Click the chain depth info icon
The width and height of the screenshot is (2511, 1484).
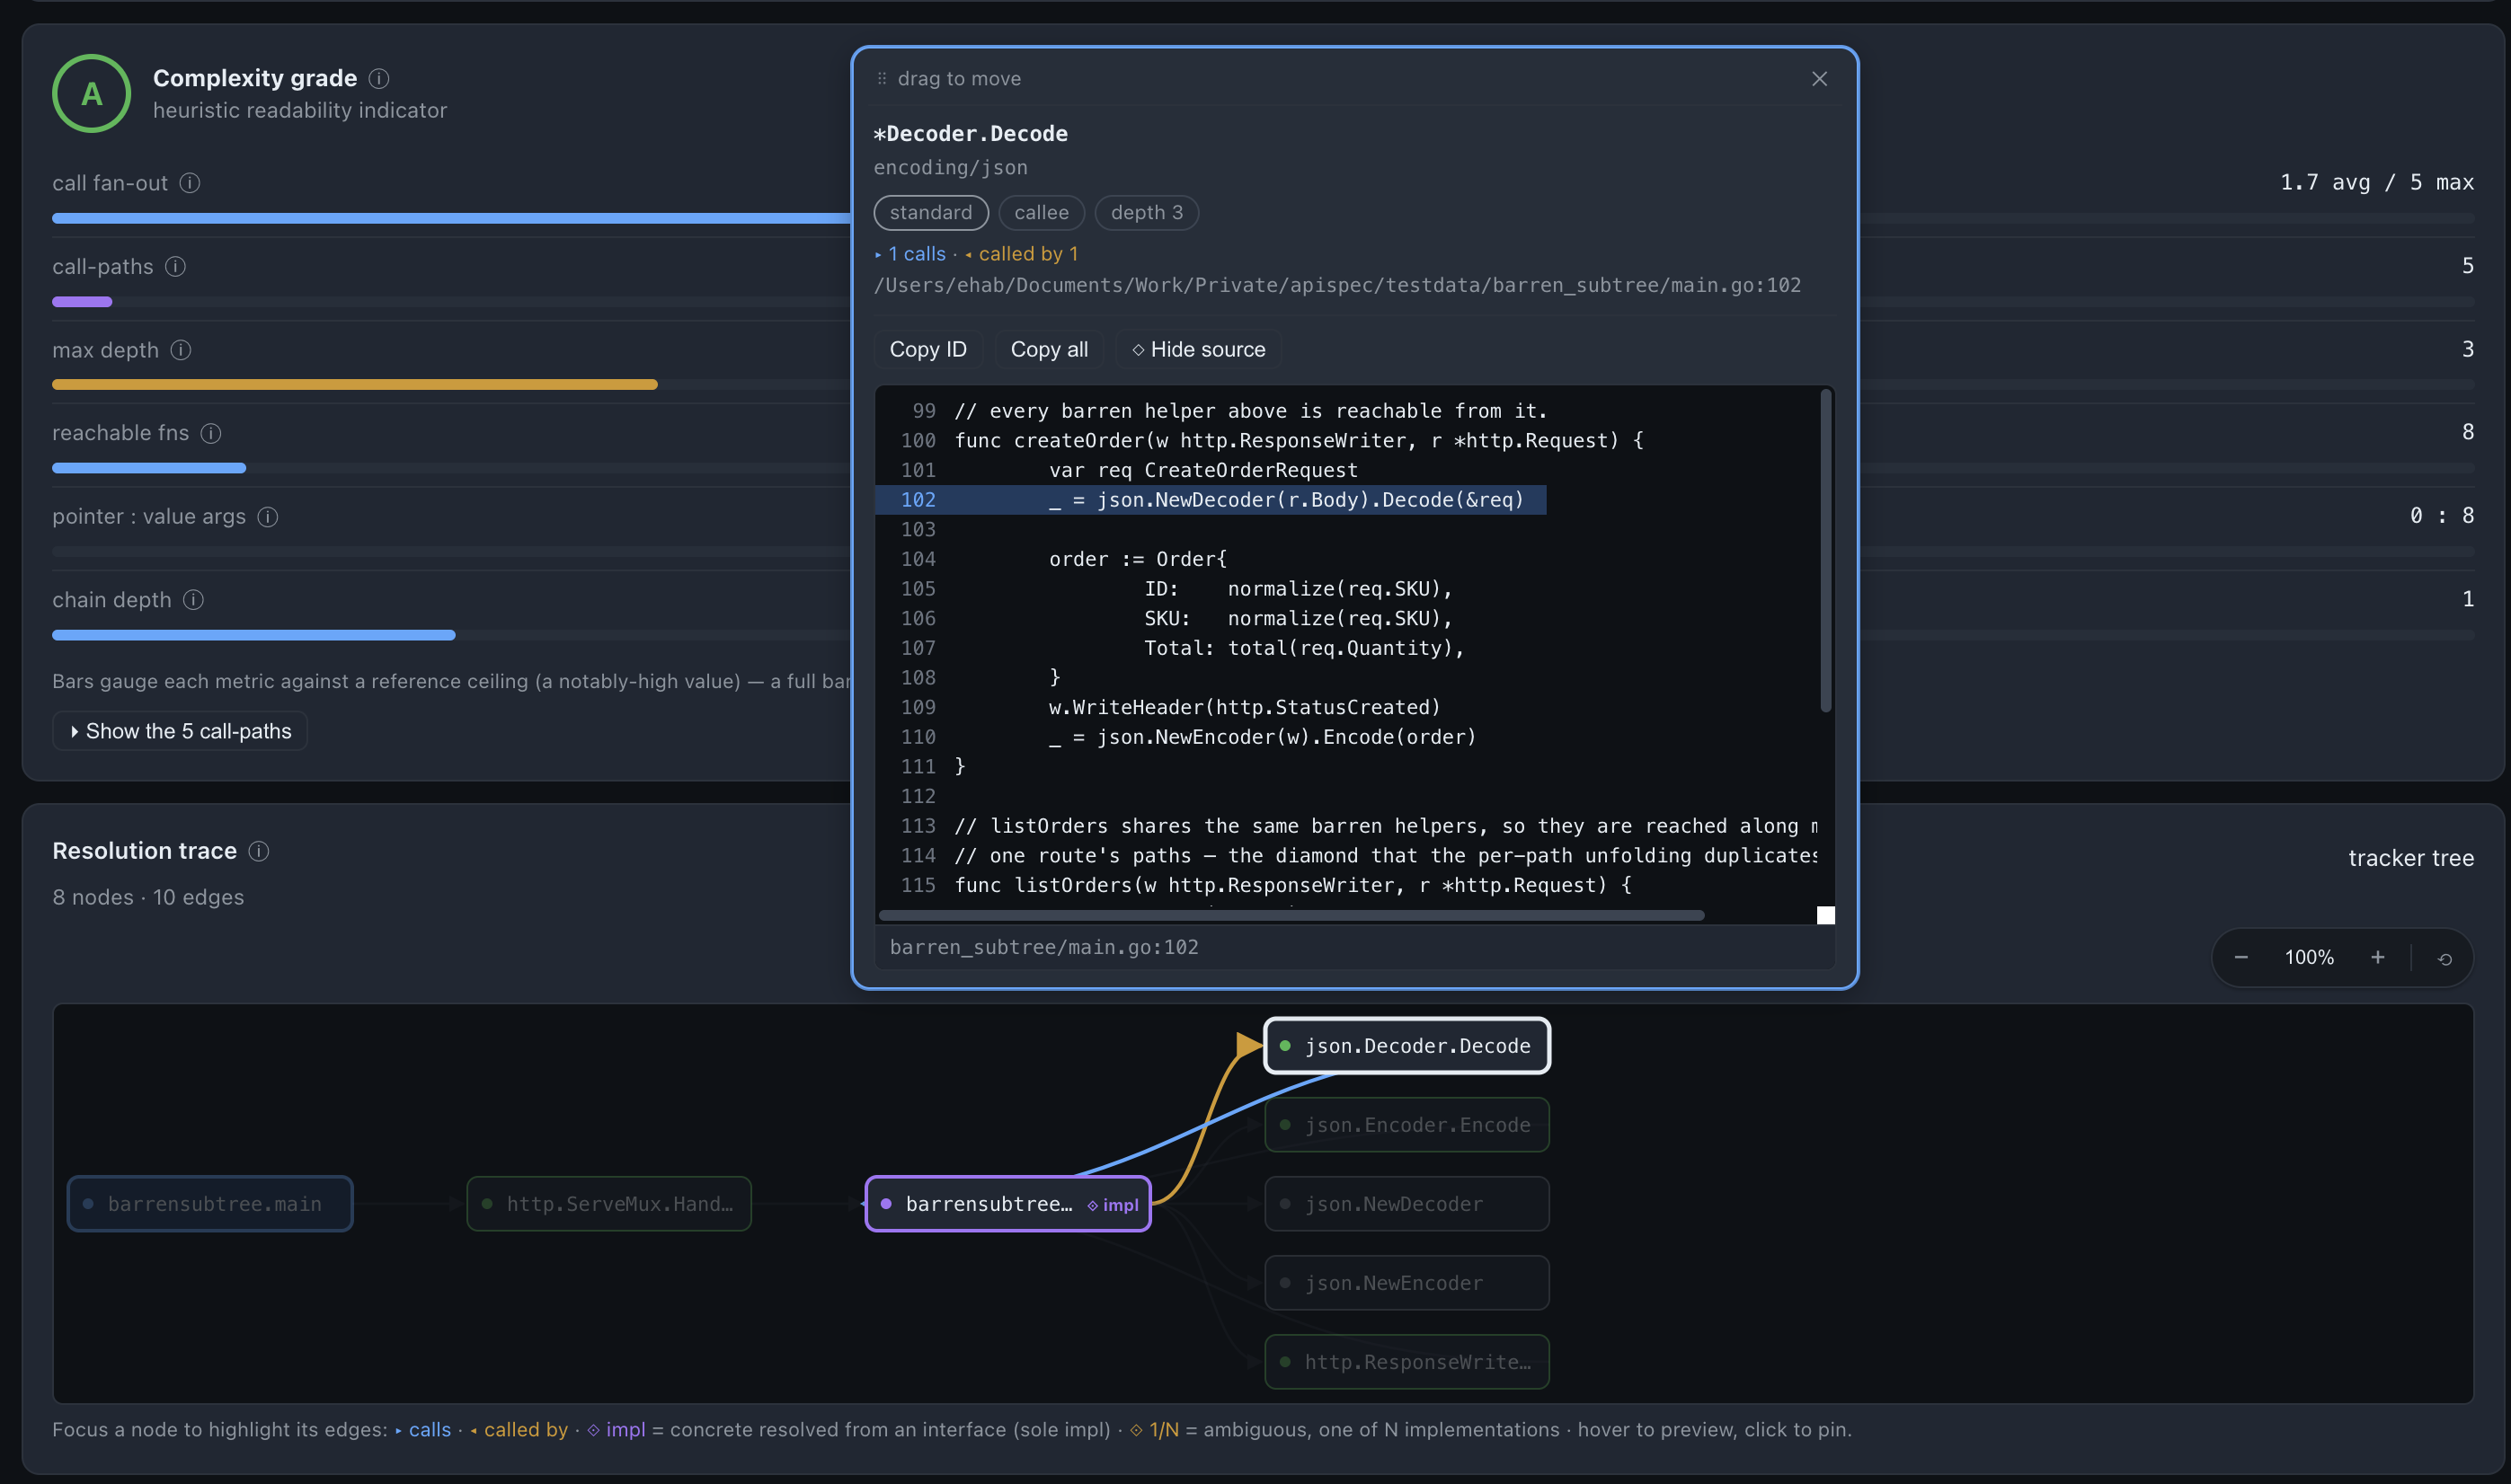tap(194, 600)
